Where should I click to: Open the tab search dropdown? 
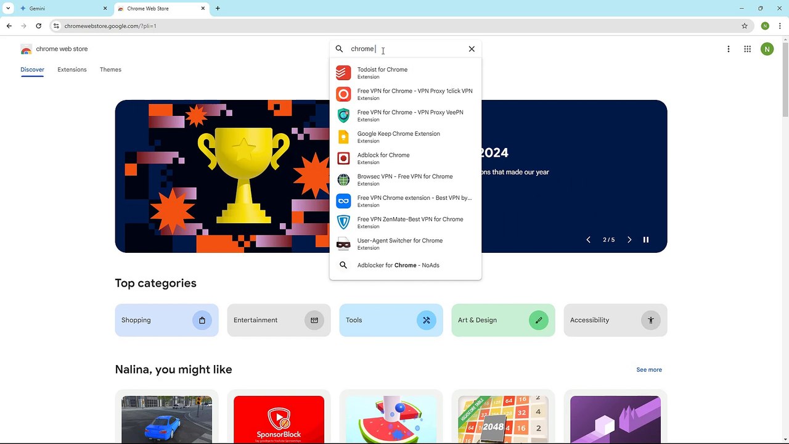click(8, 9)
